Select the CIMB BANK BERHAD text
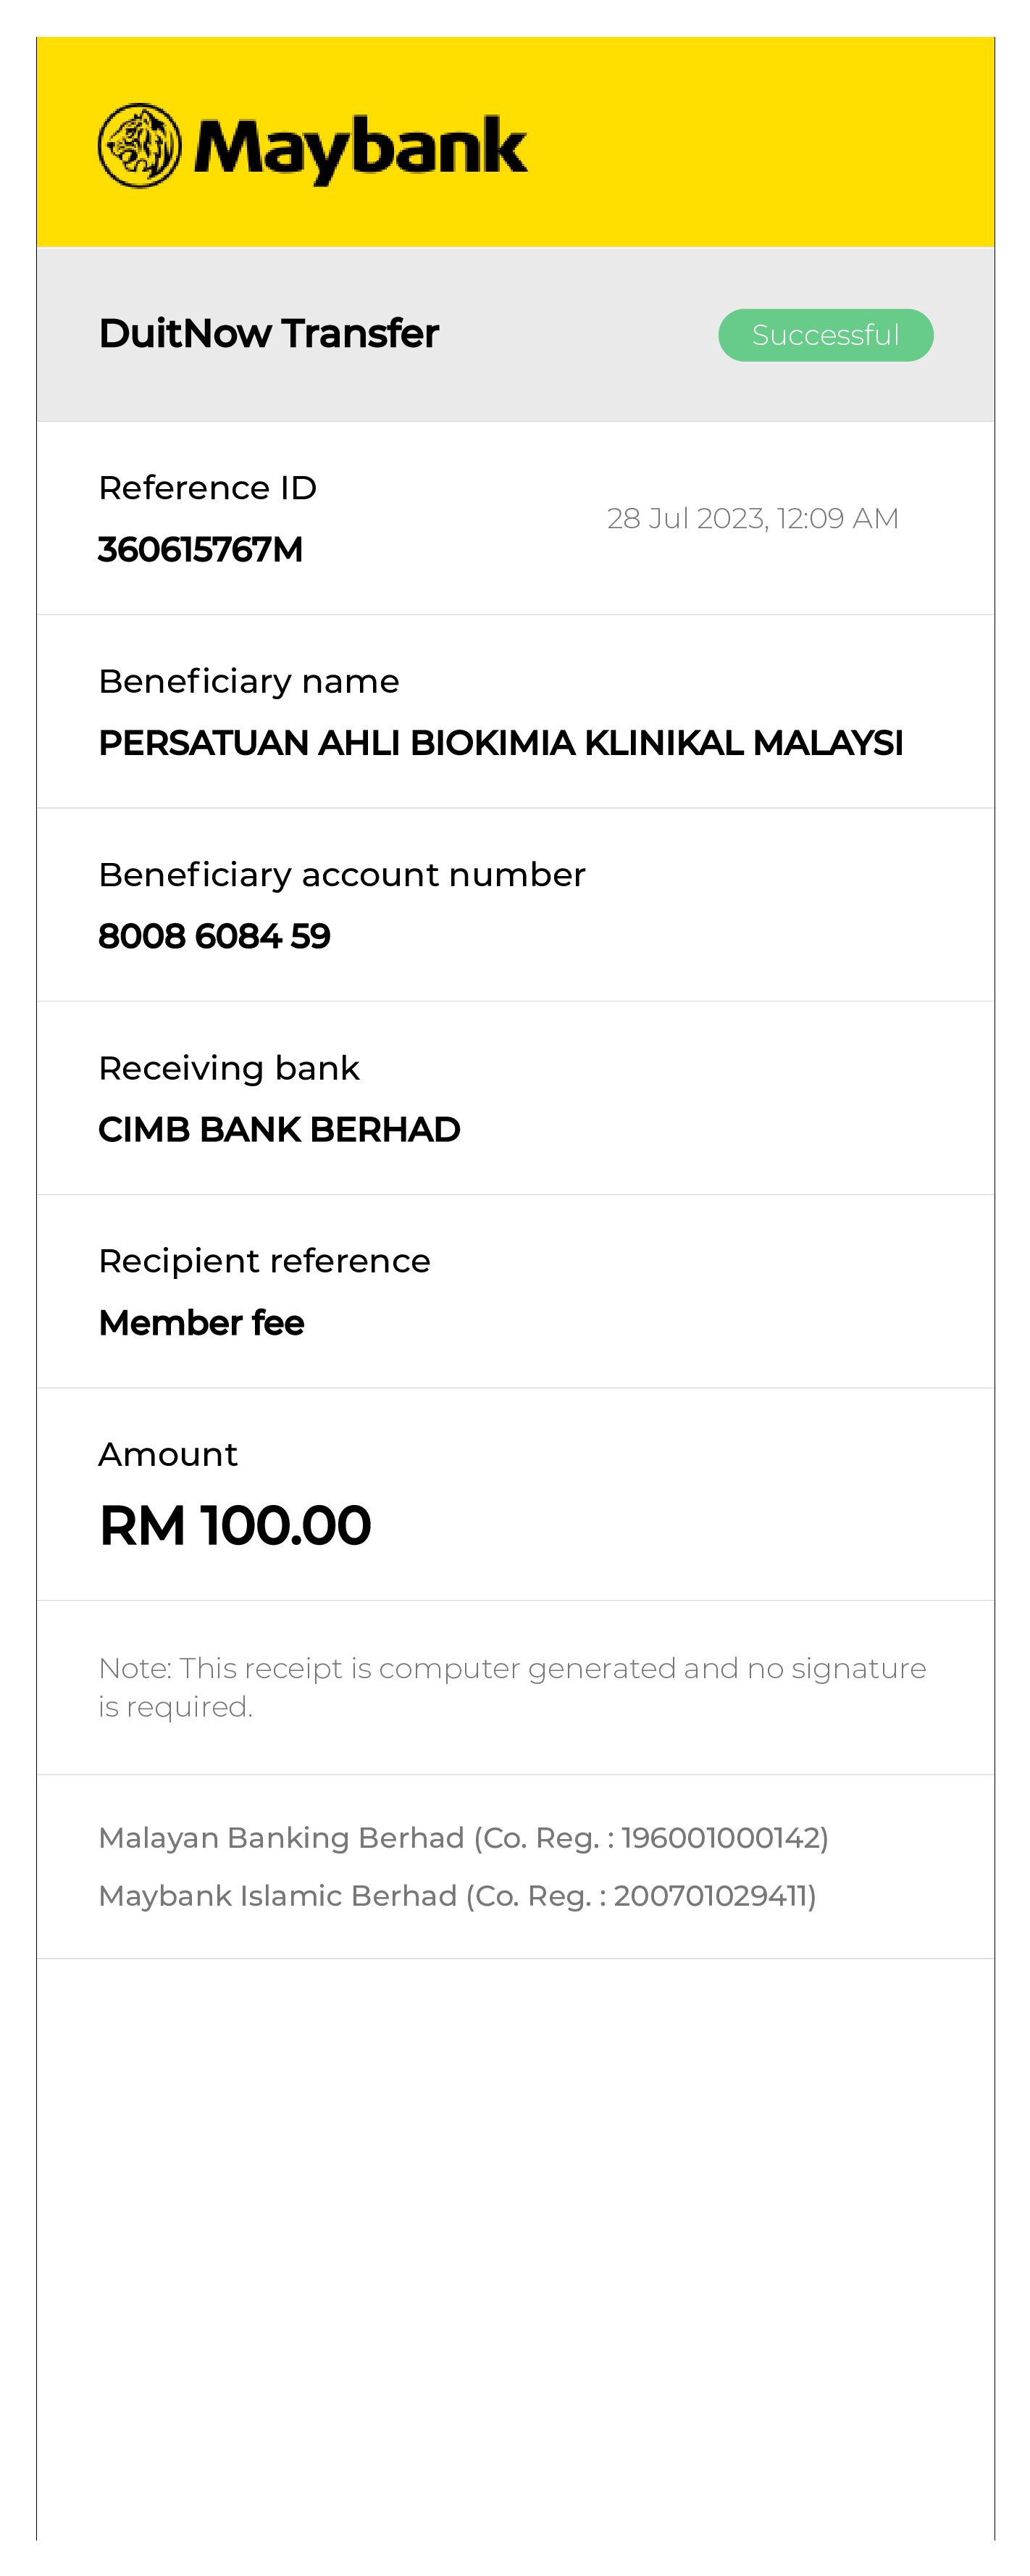Screen dimensions: 1030x2576 tap(279, 1130)
